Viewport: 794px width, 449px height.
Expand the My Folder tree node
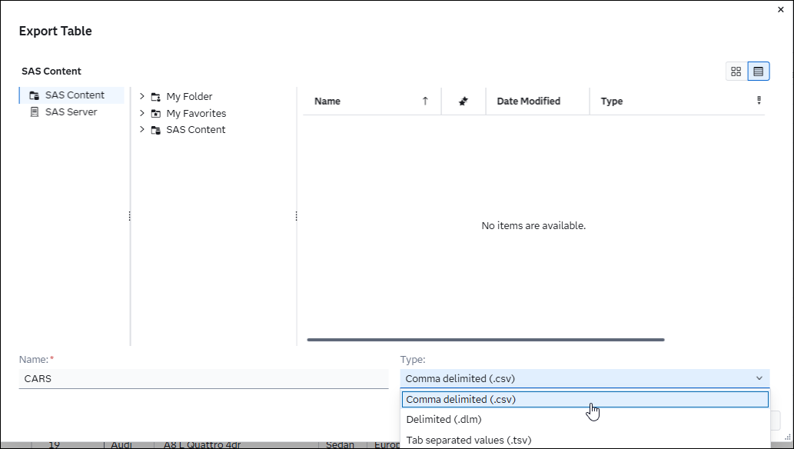pos(142,97)
